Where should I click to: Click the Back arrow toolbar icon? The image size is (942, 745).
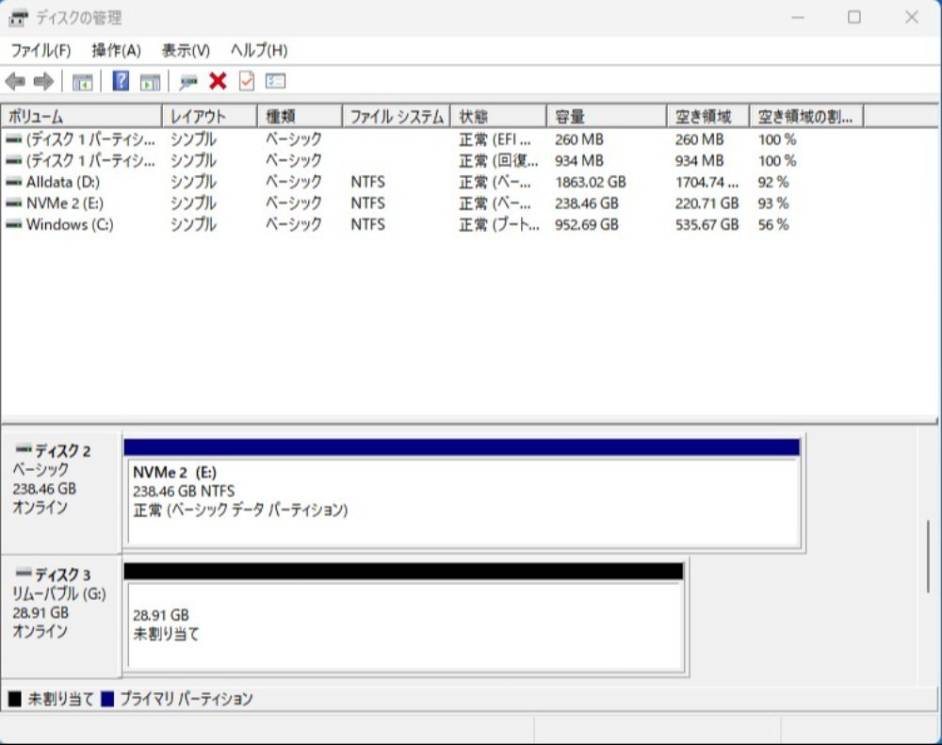point(15,81)
